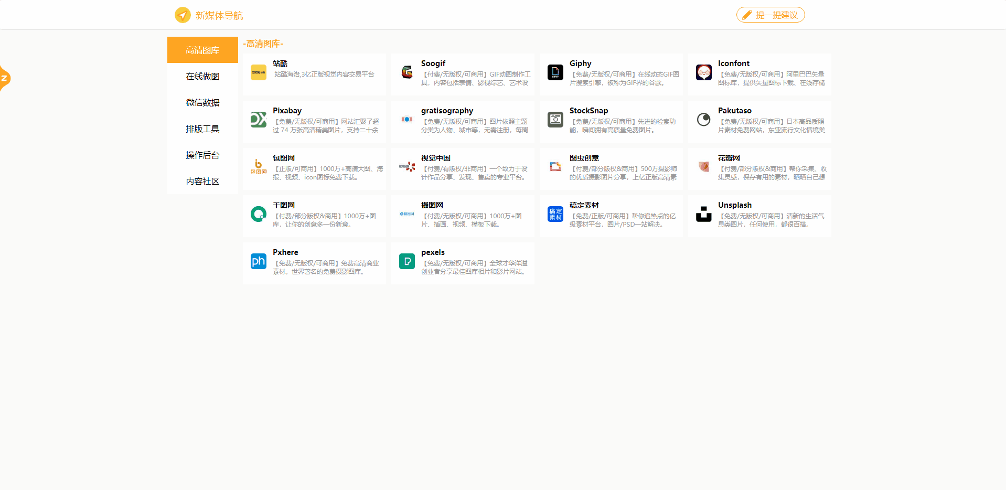Open the 包图网 title link
The image size is (1006, 490).
click(x=284, y=158)
